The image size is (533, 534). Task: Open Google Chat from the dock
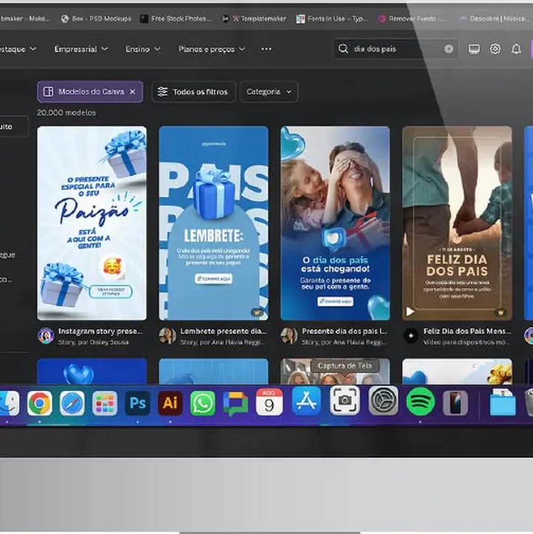pos(235,403)
